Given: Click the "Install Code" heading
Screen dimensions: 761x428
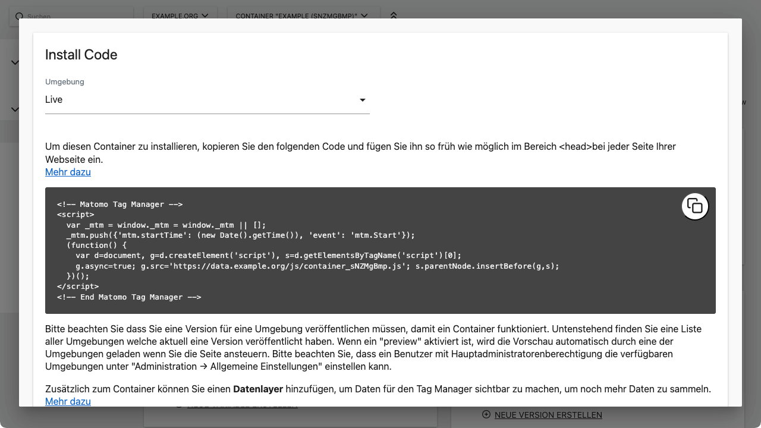Looking at the screenshot, I should click(x=81, y=55).
